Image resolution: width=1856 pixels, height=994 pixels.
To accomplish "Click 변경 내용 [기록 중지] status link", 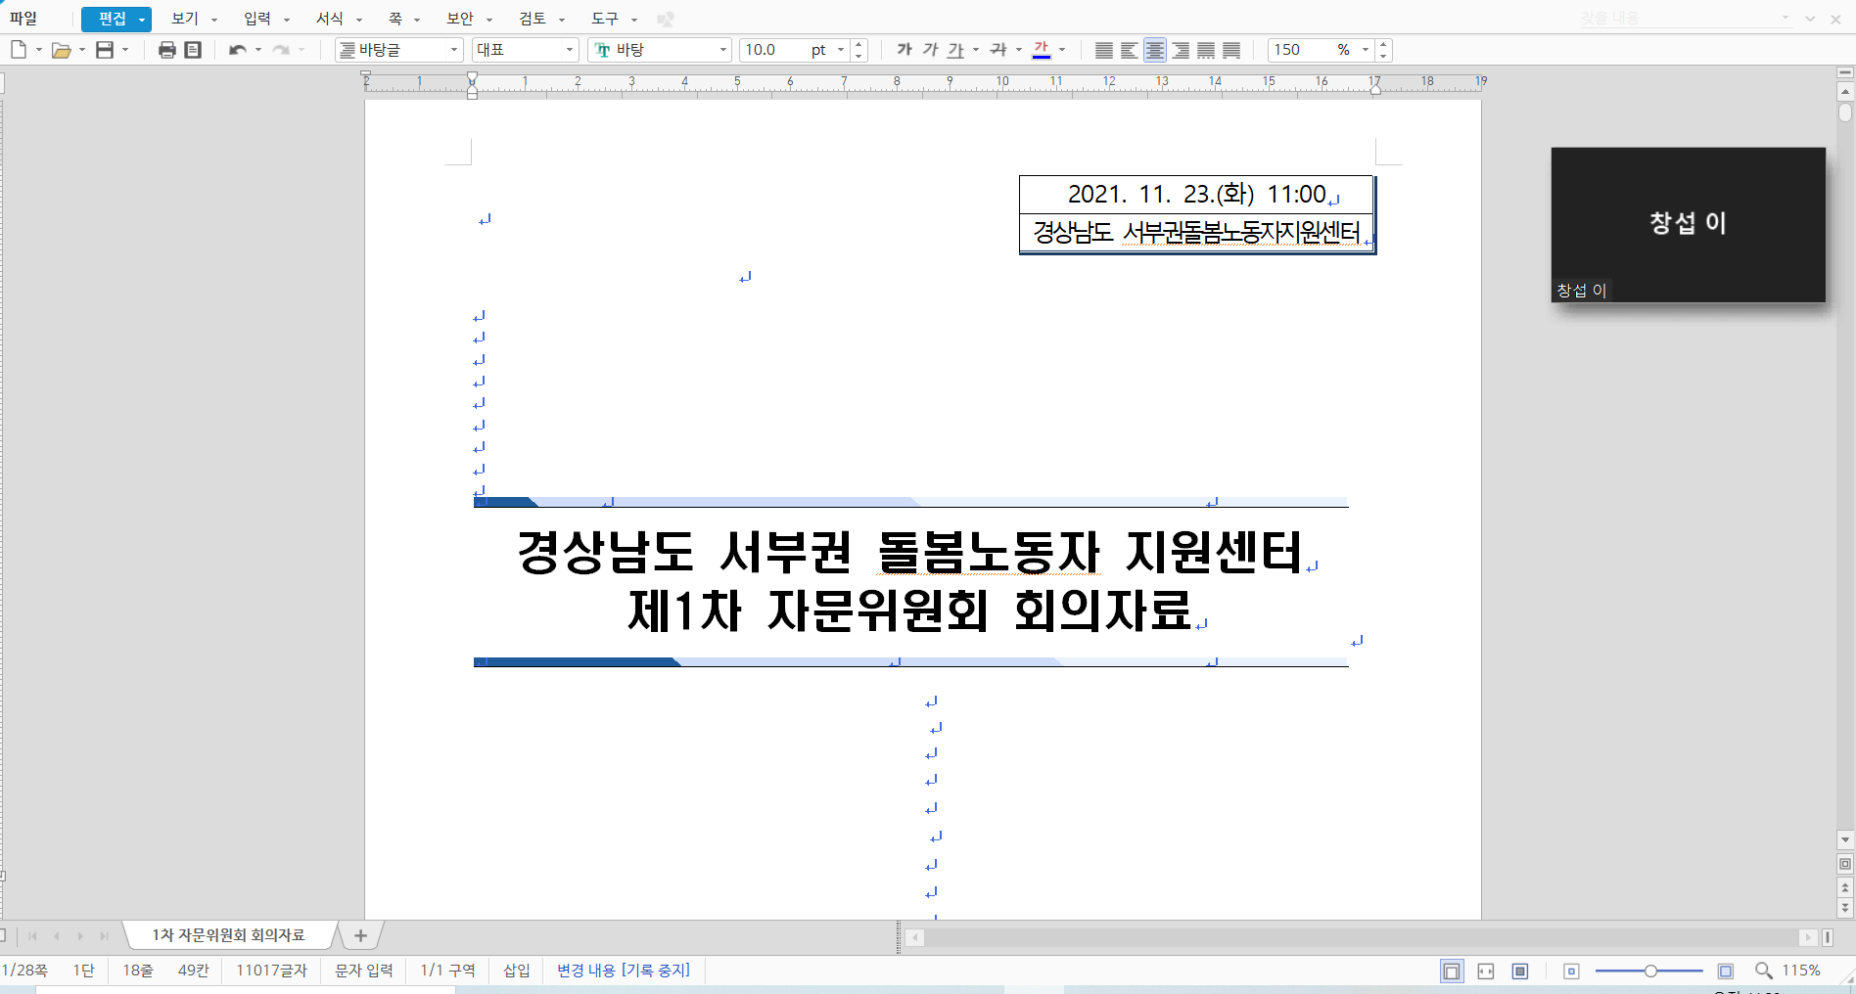I will 624,971.
